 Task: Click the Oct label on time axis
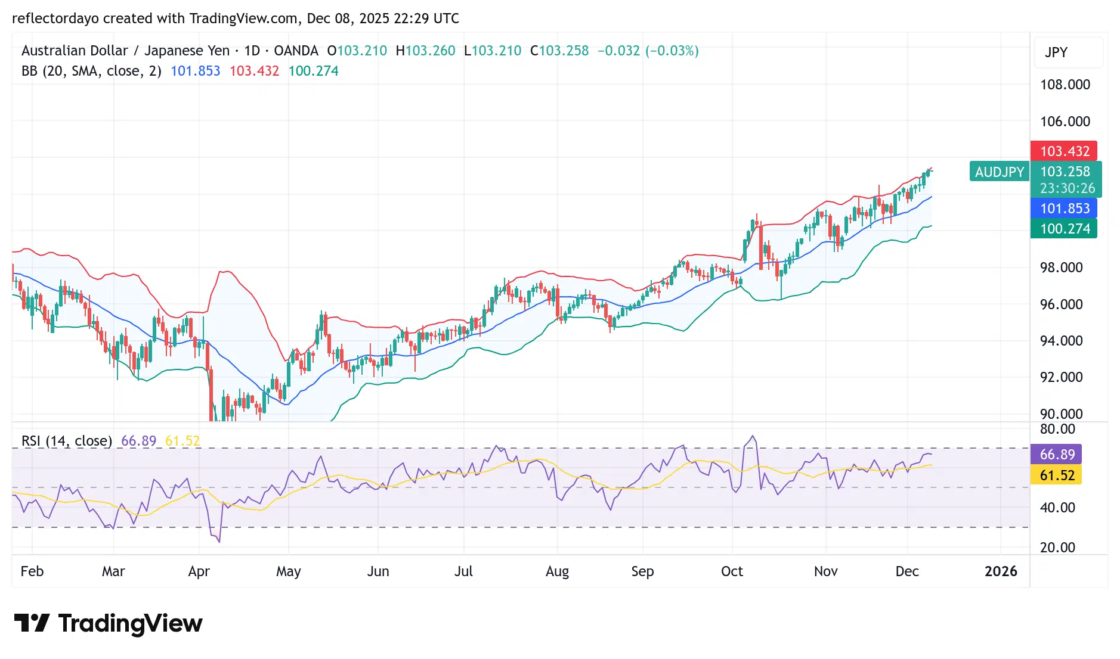[732, 571]
